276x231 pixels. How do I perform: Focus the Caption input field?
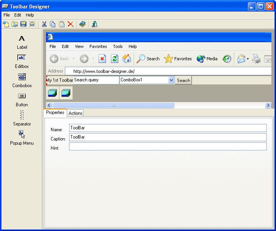click(168, 137)
